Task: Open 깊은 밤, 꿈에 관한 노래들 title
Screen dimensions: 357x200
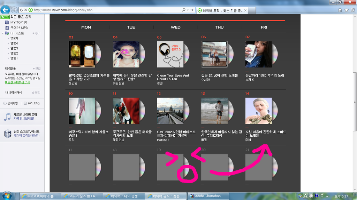Action: click(x=220, y=75)
